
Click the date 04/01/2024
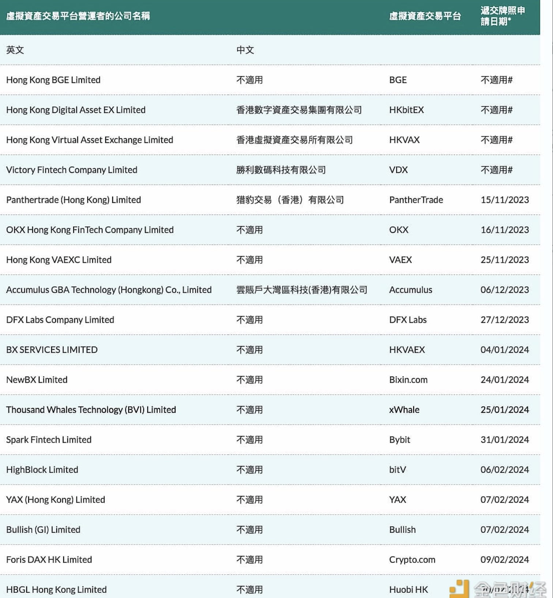[x=505, y=350]
